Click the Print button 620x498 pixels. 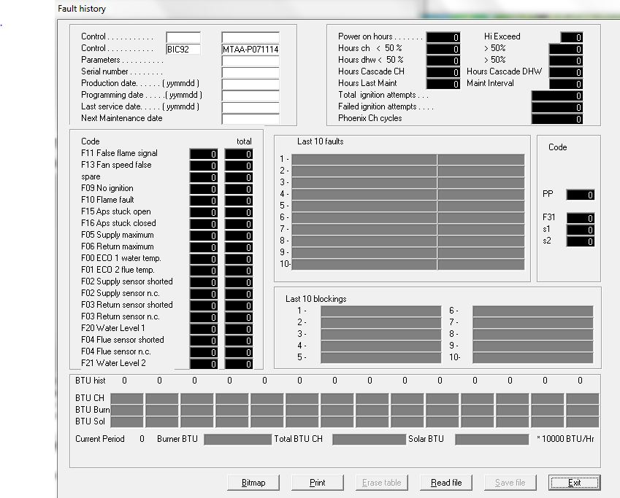tap(317, 482)
